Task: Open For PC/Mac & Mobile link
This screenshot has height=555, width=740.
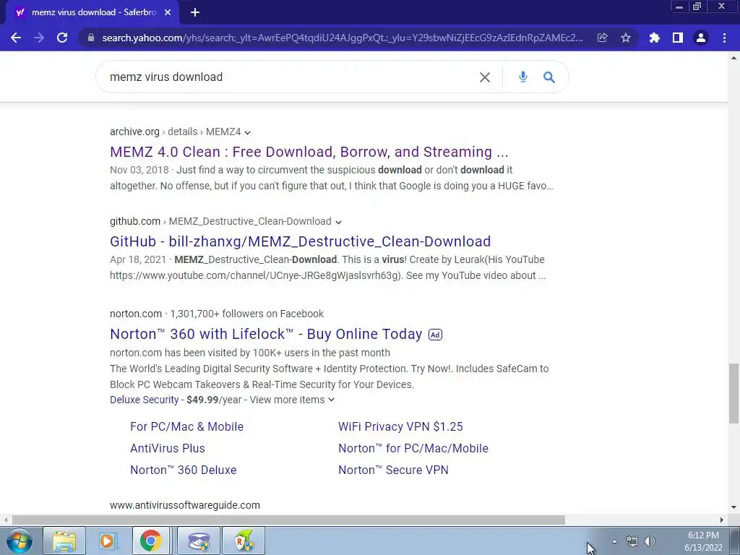Action: 187,426
